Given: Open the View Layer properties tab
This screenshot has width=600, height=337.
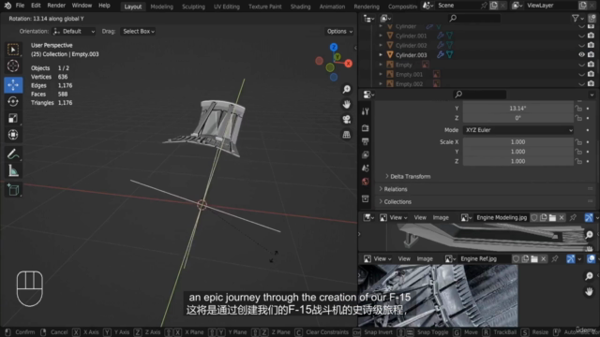Looking at the screenshot, I should tap(366, 154).
